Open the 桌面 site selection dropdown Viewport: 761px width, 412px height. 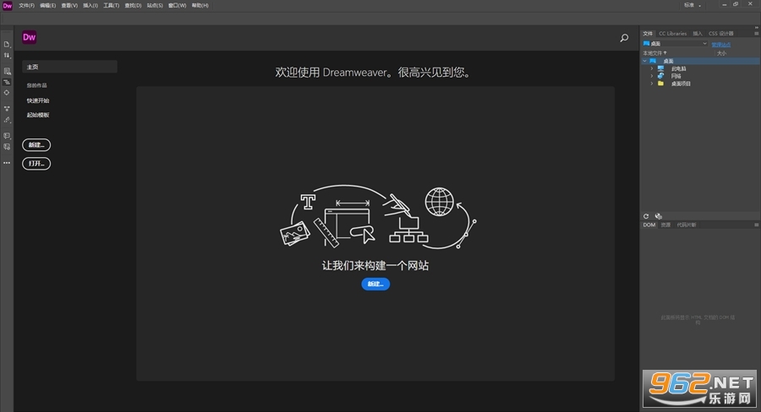(675, 44)
